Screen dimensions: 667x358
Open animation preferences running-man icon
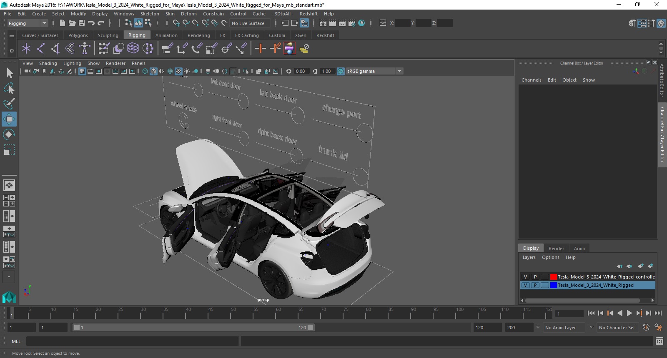coord(658,328)
